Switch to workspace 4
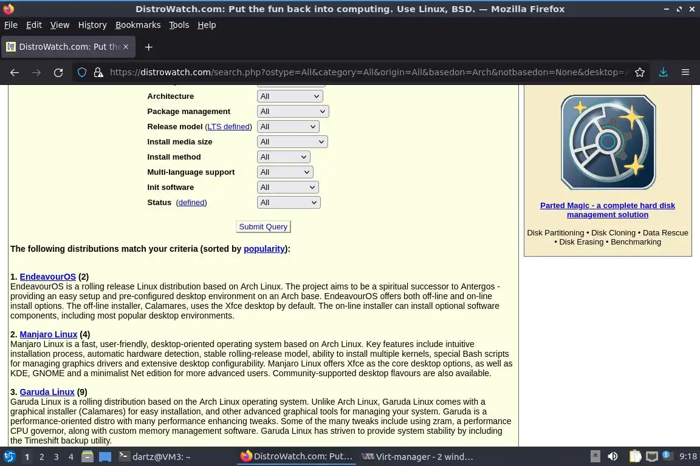The height and width of the screenshot is (466, 700). [71, 457]
